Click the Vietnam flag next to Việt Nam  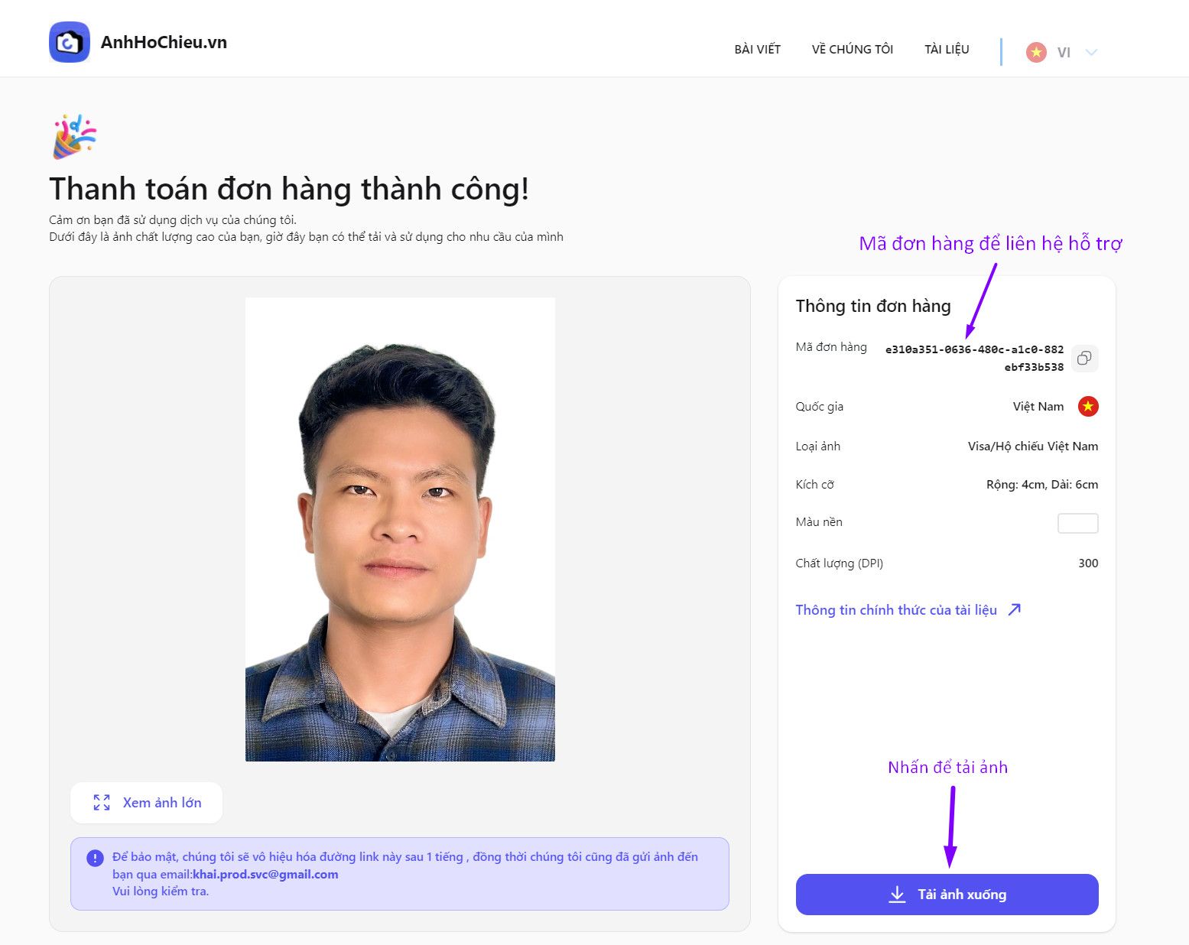click(1088, 407)
